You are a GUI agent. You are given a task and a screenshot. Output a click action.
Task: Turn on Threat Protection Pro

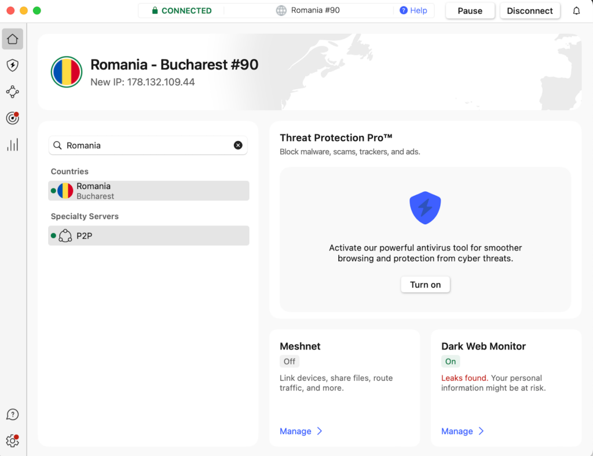pos(425,284)
